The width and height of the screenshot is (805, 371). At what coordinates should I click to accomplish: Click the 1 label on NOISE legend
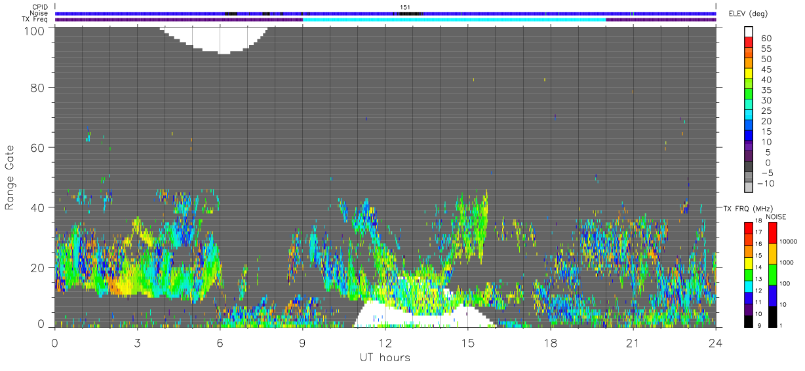781,325
